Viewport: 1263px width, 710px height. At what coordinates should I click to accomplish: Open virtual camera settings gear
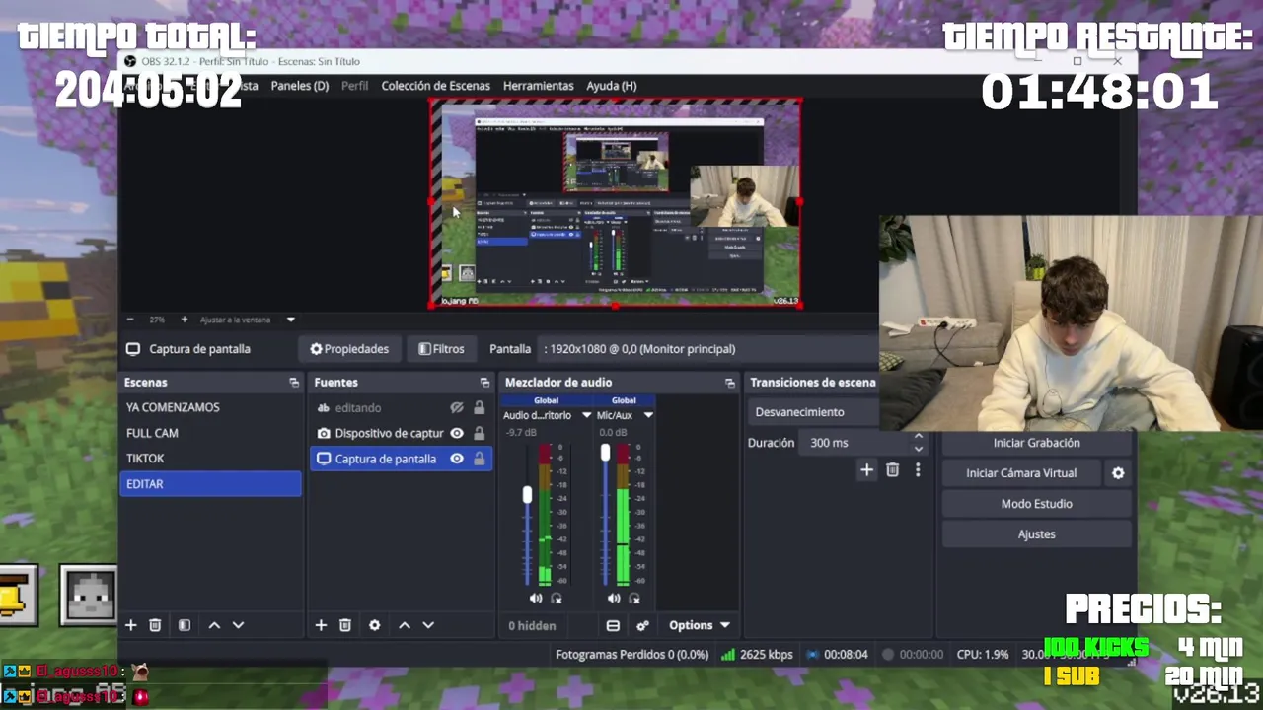coord(1118,473)
